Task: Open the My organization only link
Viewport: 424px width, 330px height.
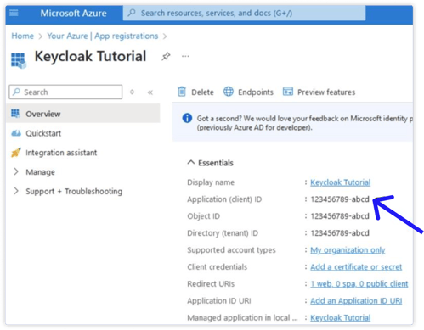Action: (x=348, y=250)
